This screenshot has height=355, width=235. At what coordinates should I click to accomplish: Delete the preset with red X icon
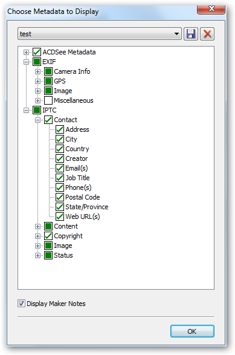[207, 34]
